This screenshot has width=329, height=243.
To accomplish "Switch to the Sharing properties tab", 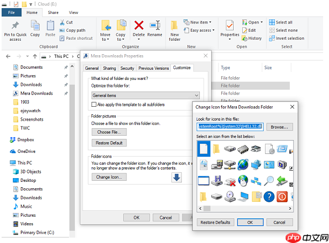I will coord(109,68).
